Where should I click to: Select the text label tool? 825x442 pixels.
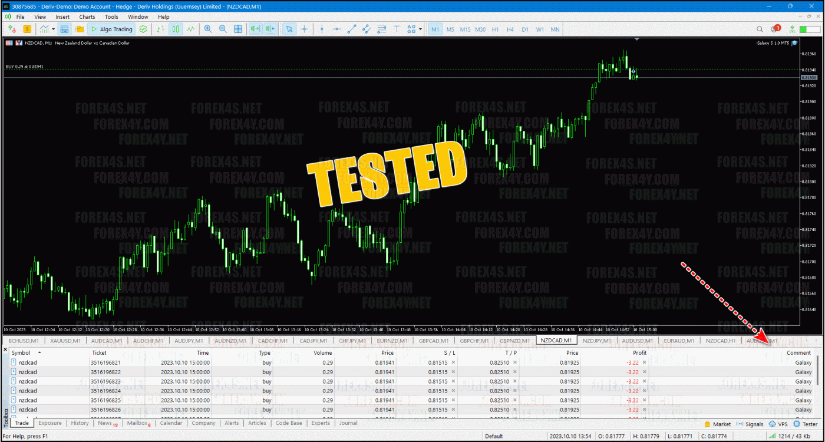point(397,29)
